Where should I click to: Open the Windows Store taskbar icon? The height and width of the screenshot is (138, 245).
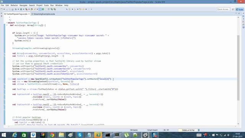(x=24, y=135)
